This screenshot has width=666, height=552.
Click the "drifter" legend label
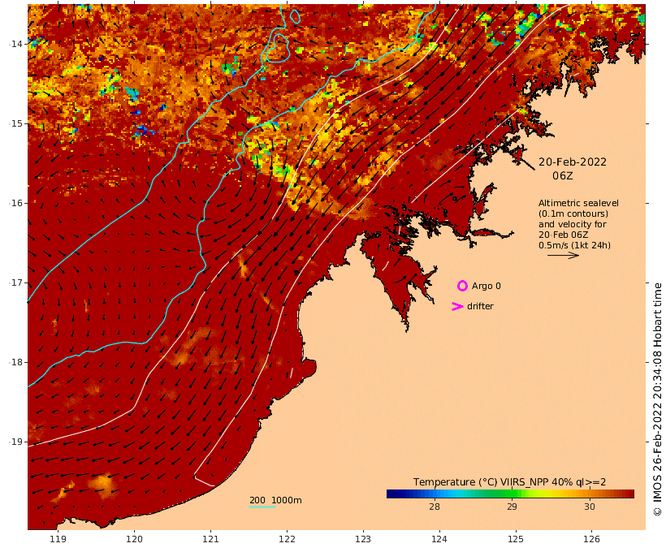[480, 306]
